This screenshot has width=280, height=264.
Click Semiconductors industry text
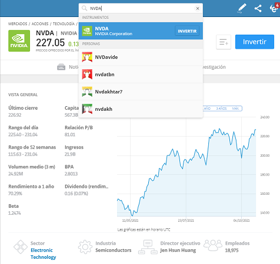[x=114, y=250]
